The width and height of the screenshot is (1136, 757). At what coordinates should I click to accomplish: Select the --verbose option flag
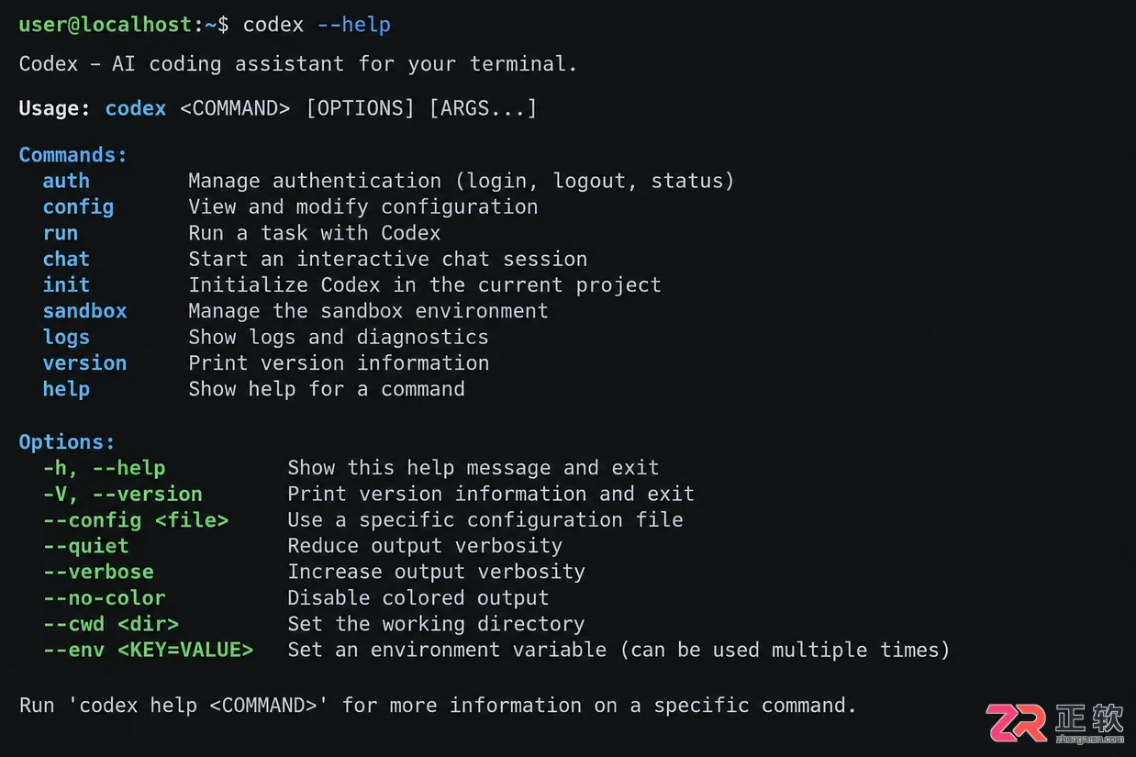[98, 572]
